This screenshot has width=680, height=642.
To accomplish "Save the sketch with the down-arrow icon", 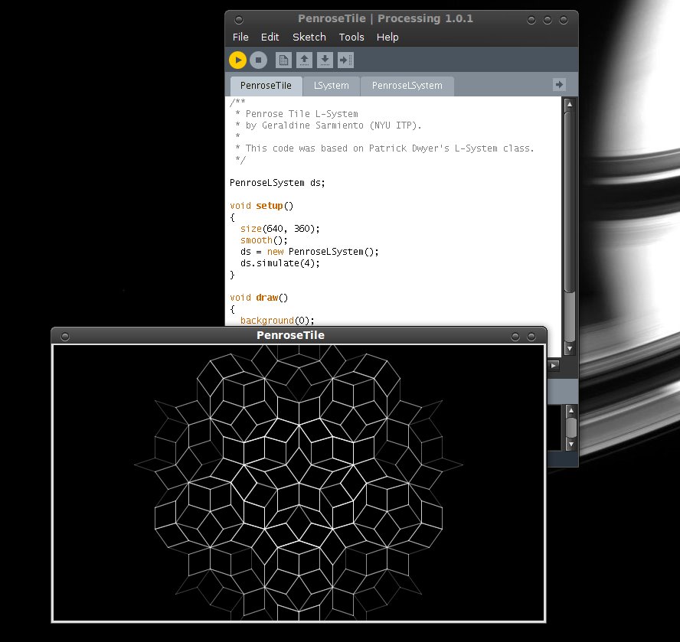I will pos(325,60).
